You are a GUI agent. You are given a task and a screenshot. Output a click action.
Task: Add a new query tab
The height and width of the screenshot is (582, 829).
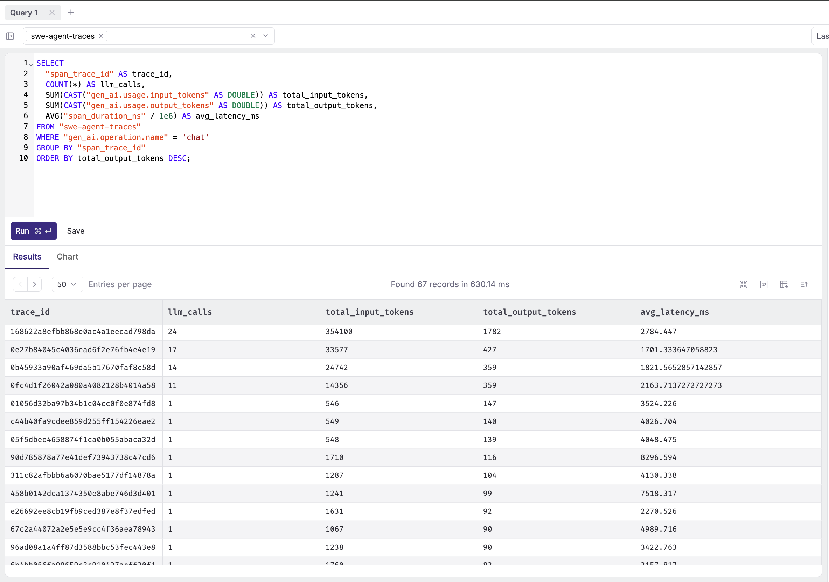click(71, 13)
